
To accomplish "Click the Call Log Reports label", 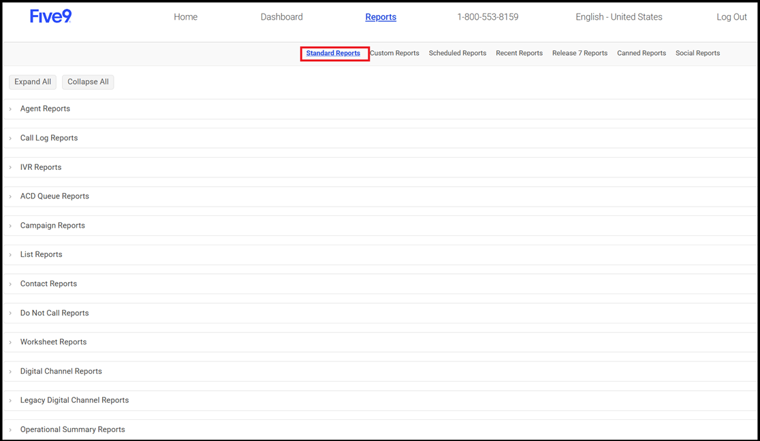I will pos(49,138).
